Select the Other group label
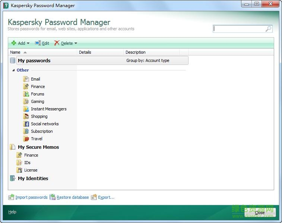Screen dimensions: 282x223 pyautogui.click(x=23, y=70)
